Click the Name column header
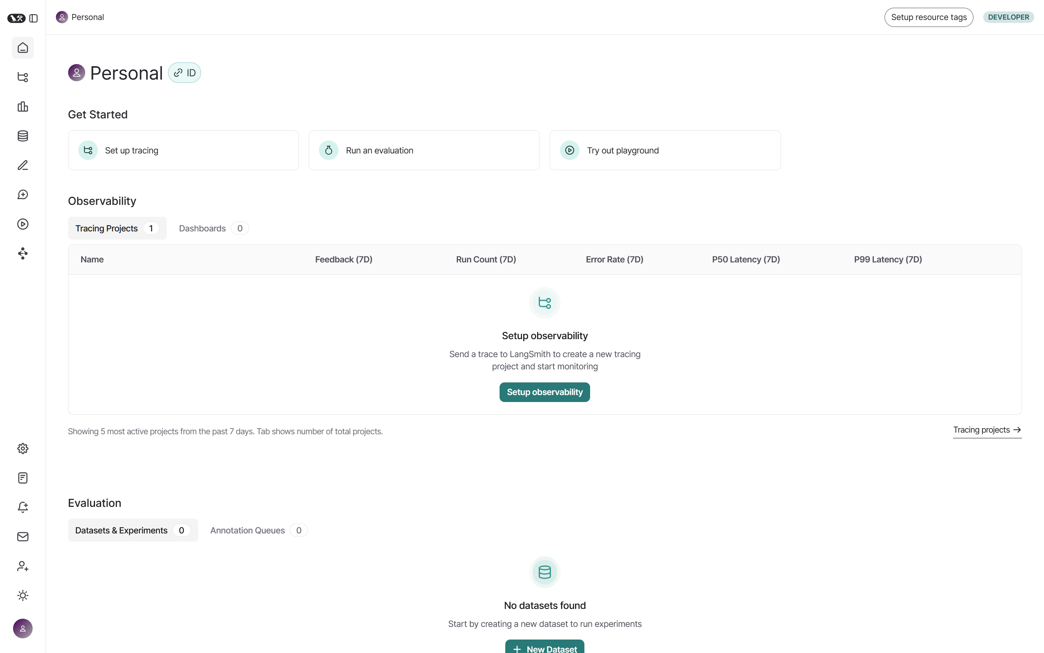 (92, 260)
